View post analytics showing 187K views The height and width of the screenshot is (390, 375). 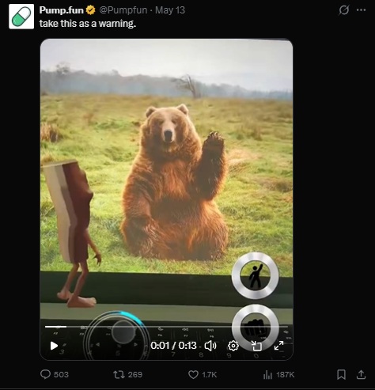click(x=278, y=374)
